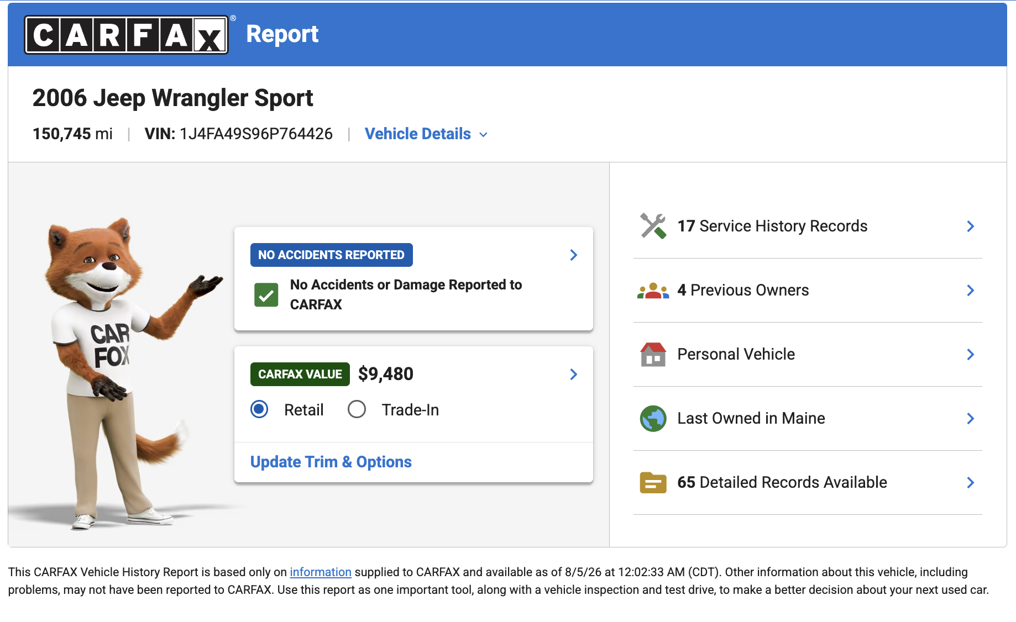
Task: Click the globe Last Owned icon
Action: pos(653,418)
